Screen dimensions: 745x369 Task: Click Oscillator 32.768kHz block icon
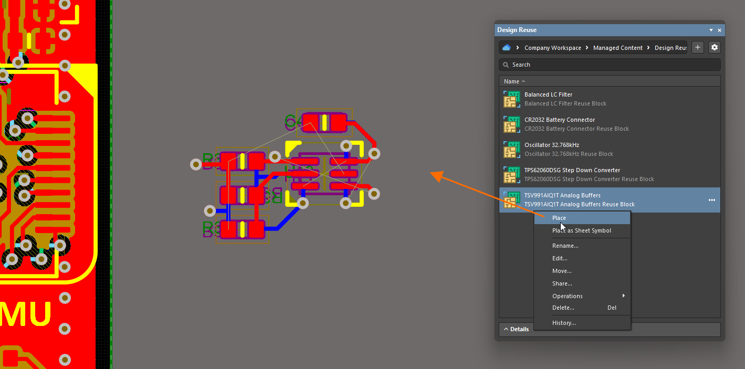coord(511,150)
